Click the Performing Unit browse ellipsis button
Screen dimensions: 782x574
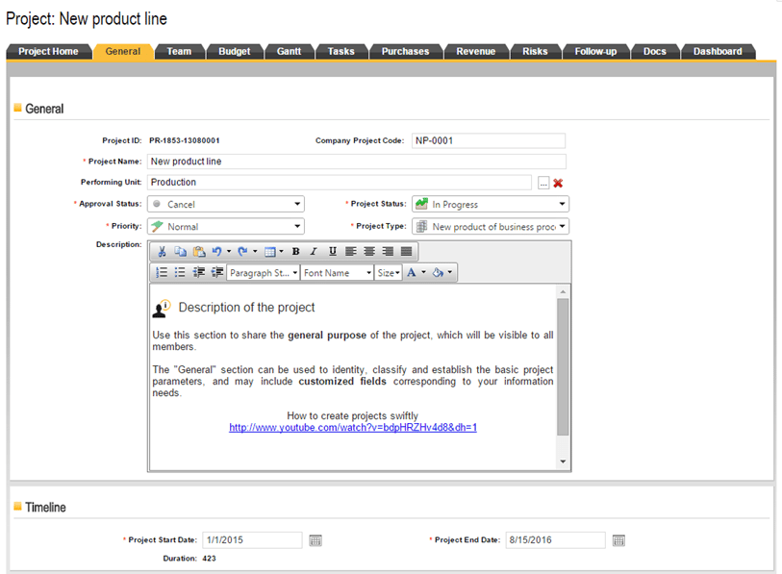pyautogui.click(x=542, y=183)
